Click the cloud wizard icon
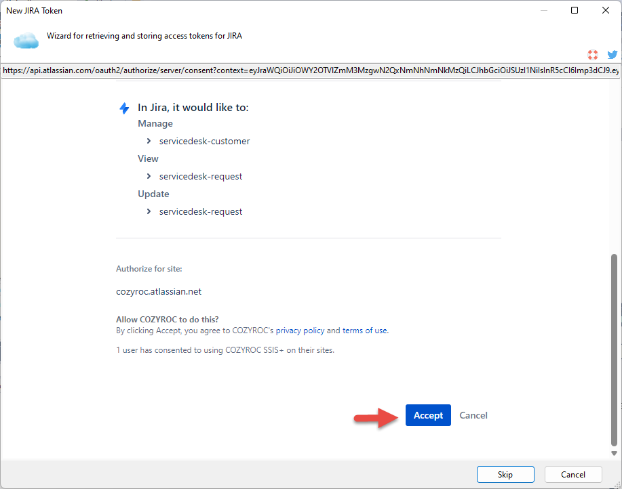The height and width of the screenshot is (489, 622). pyautogui.click(x=26, y=41)
